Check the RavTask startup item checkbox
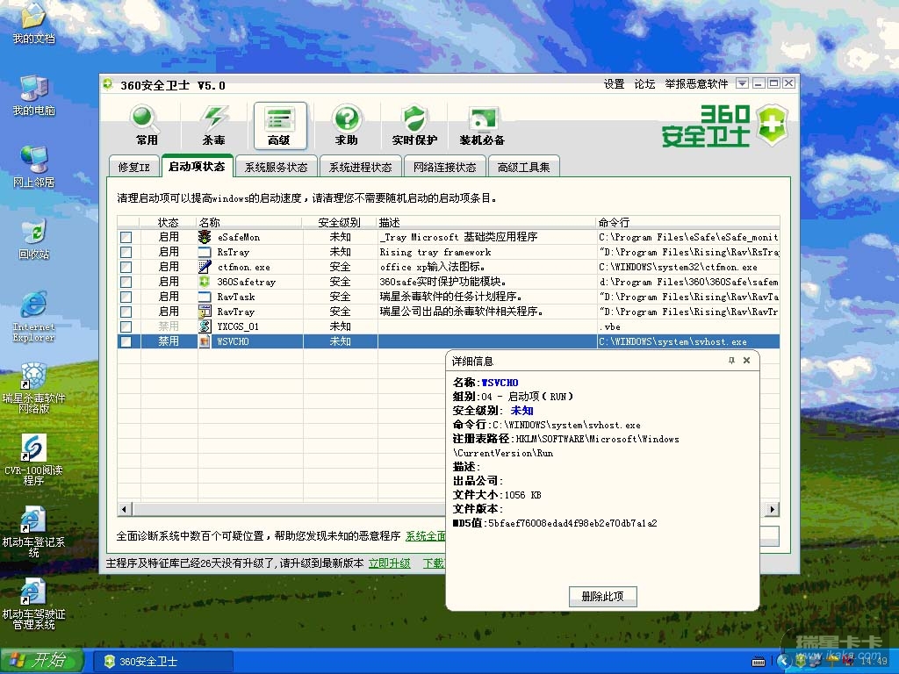The width and height of the screenshot is (899, 674). click(x=126, y=297)
